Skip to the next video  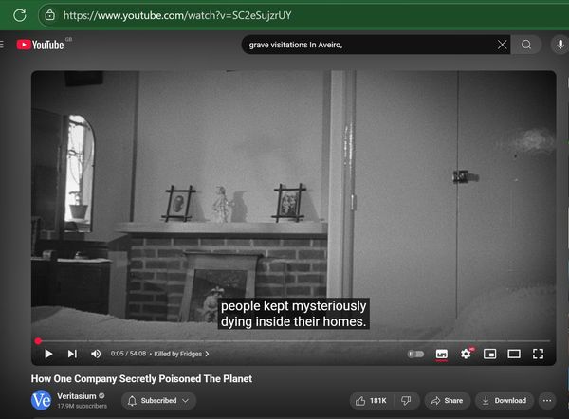72,354
